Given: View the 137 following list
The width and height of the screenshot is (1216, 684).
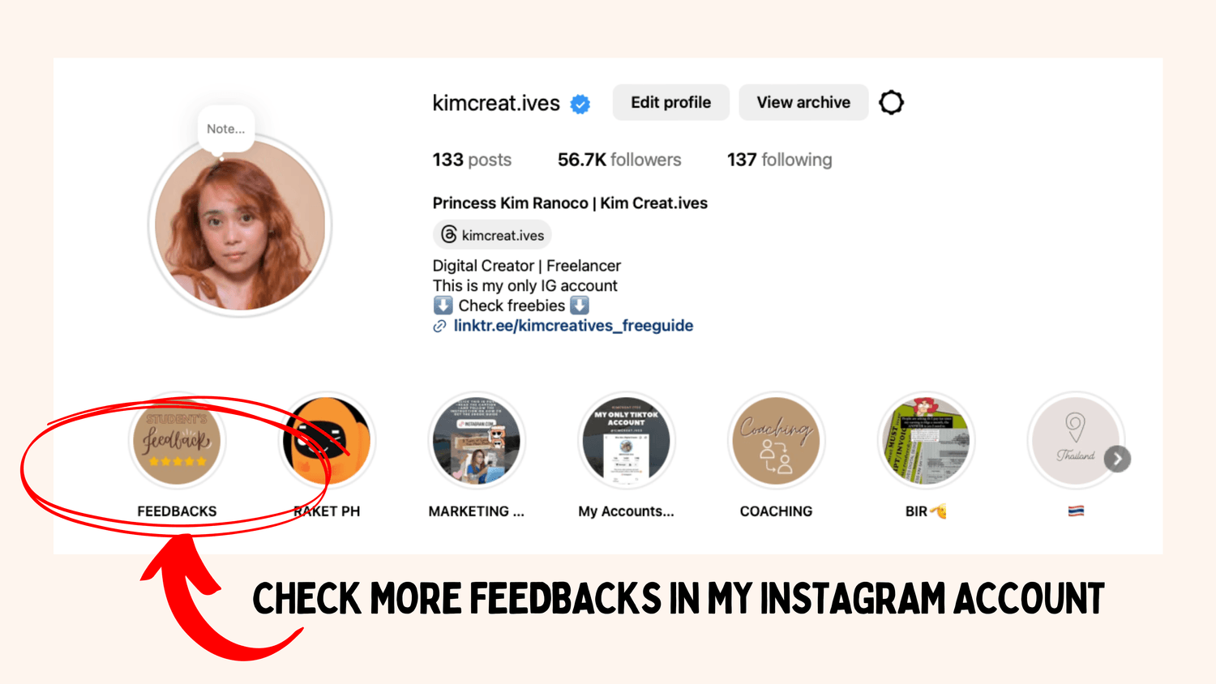Looking at the screenshot, I should pos(779,160).
